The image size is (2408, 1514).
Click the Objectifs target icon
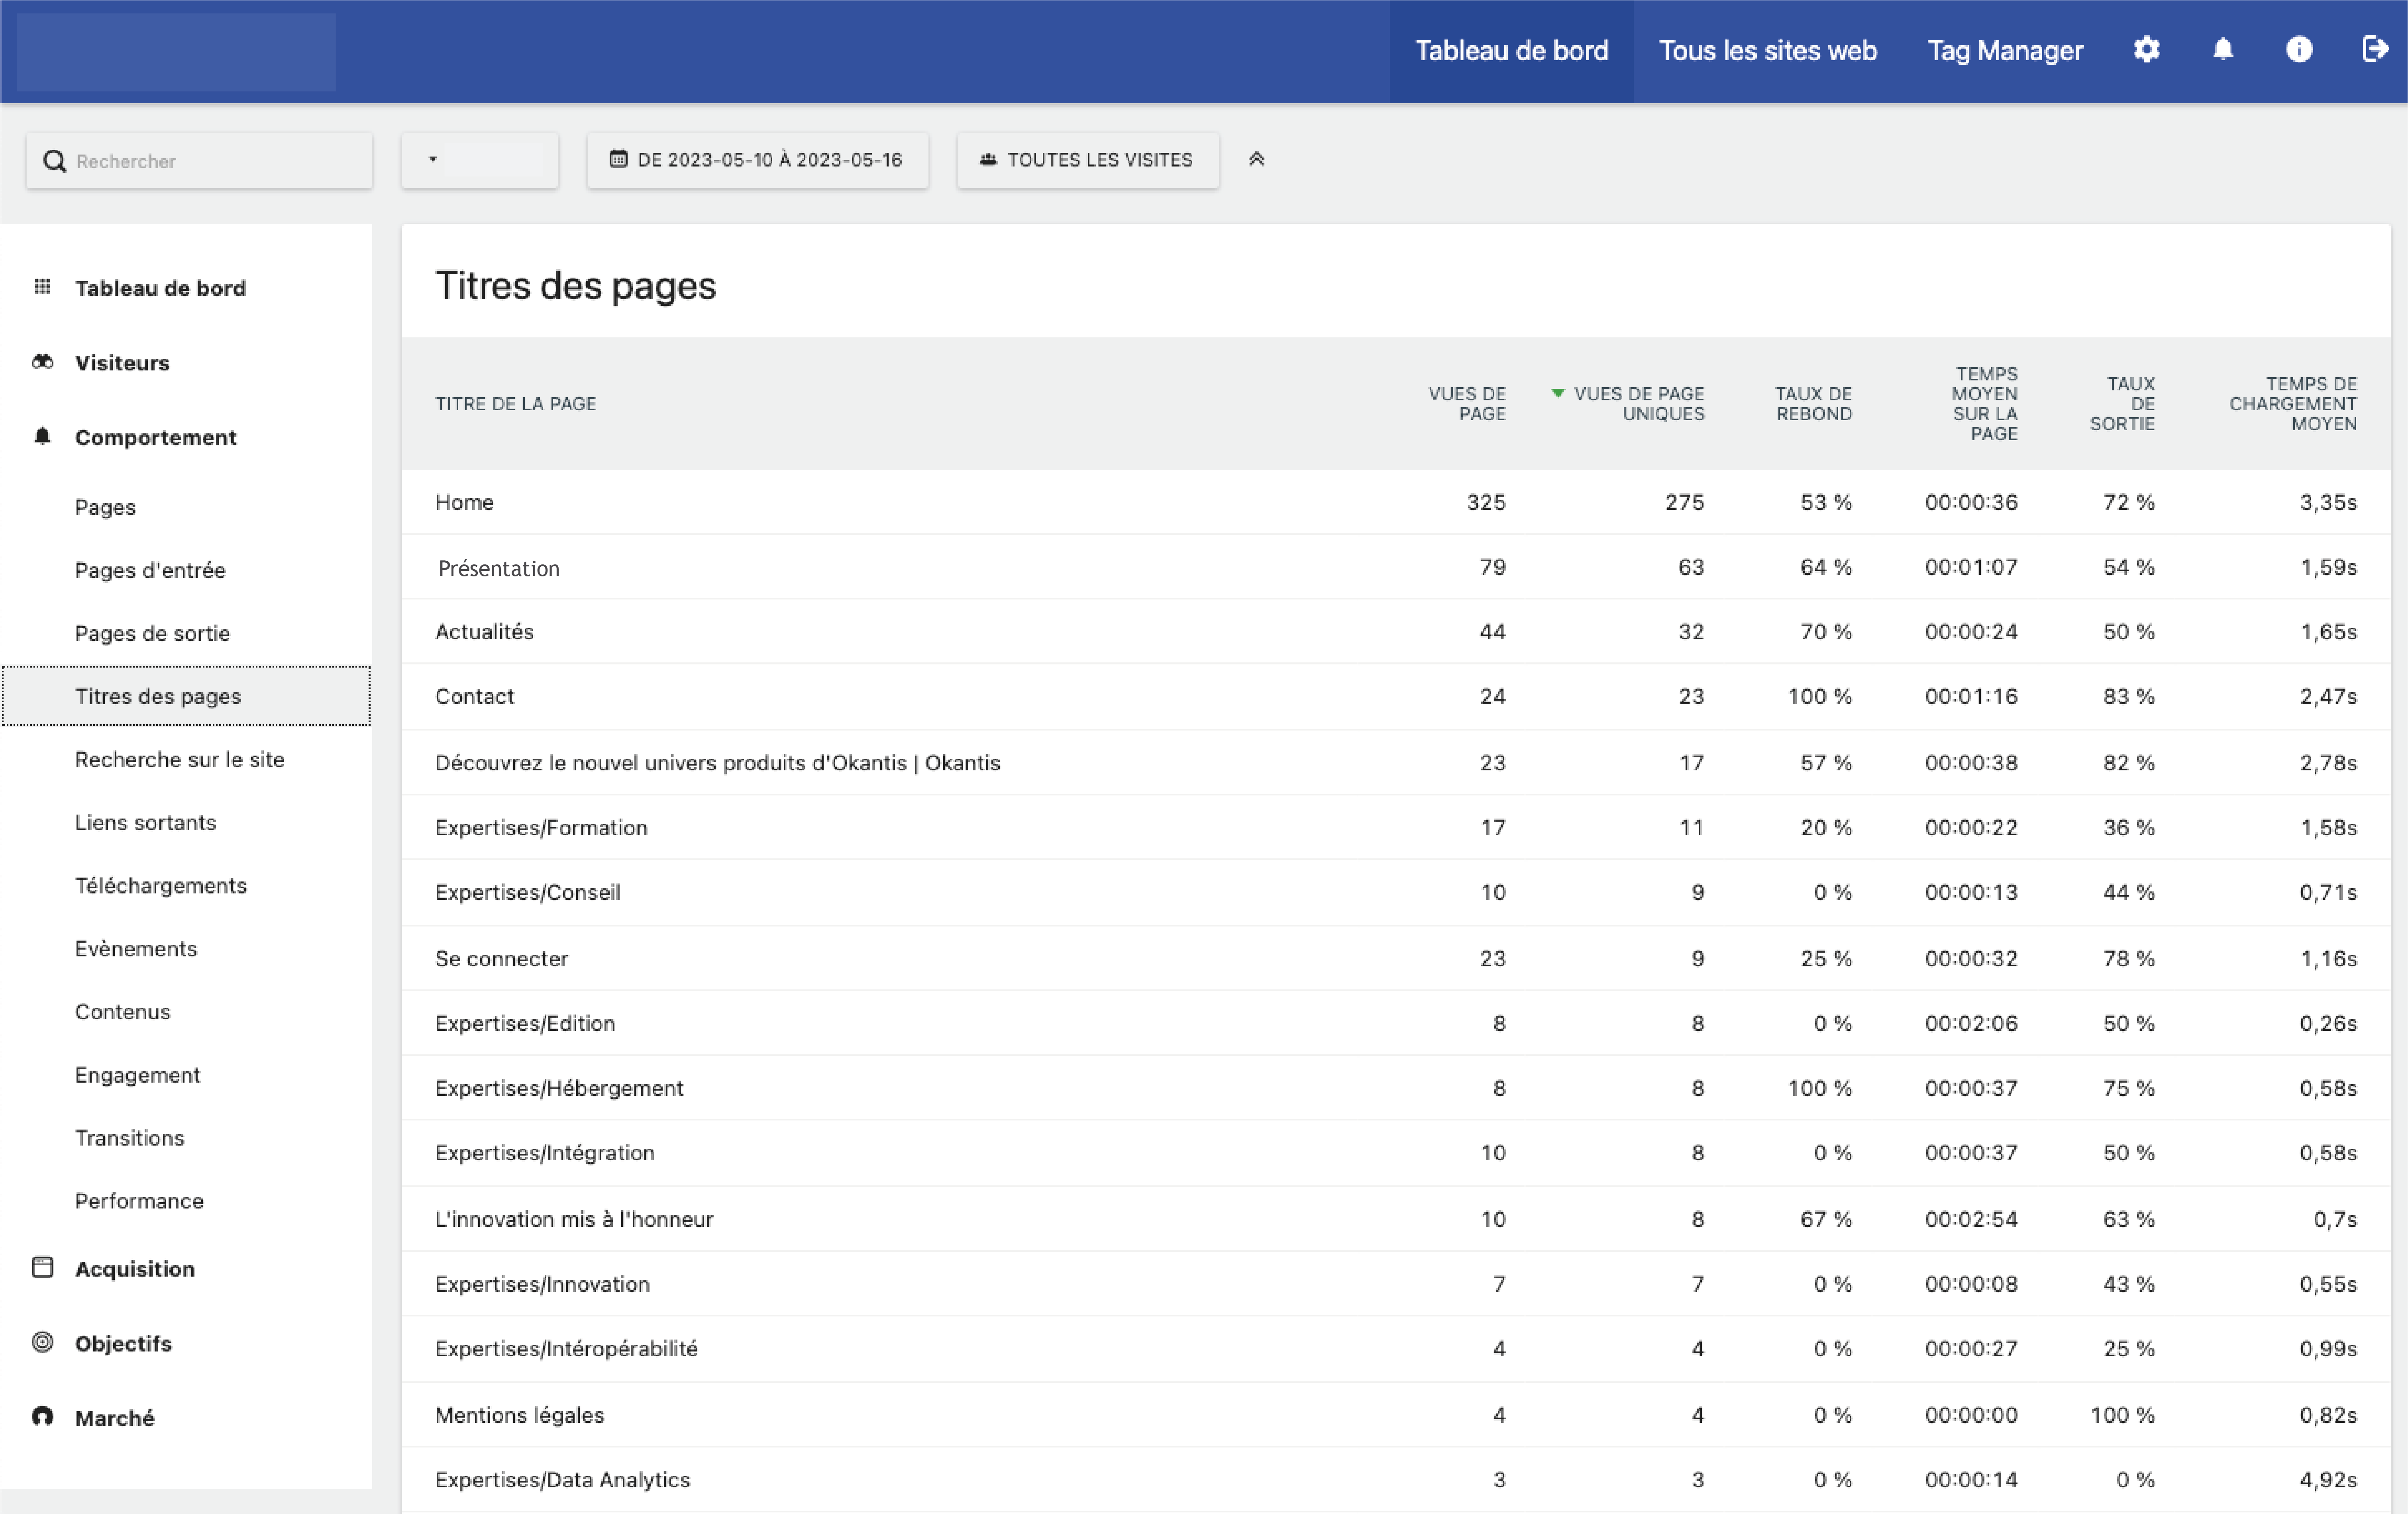[42, 1342]
